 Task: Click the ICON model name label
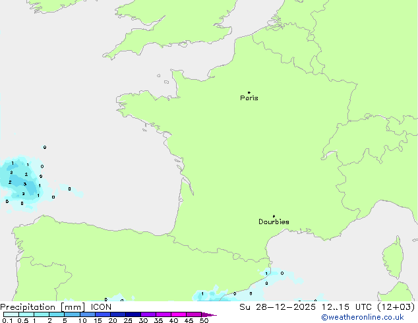click(x=101, y=307)
